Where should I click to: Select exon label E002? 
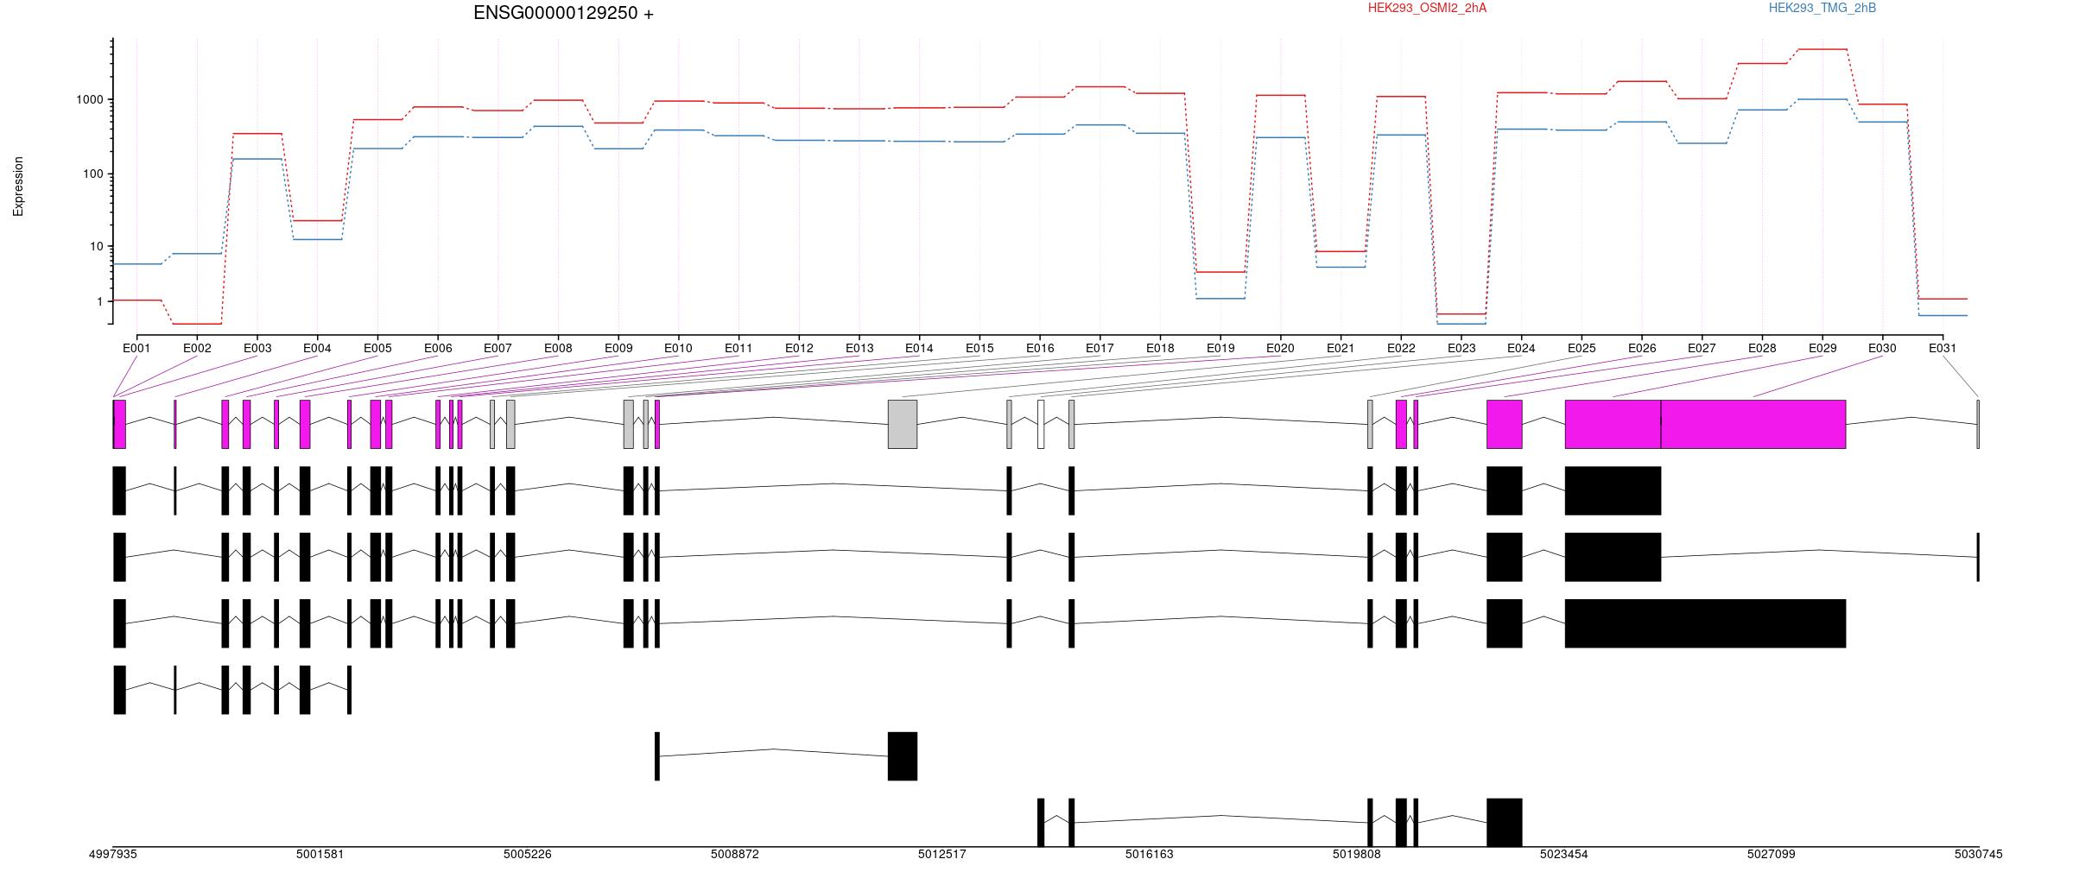197,349
